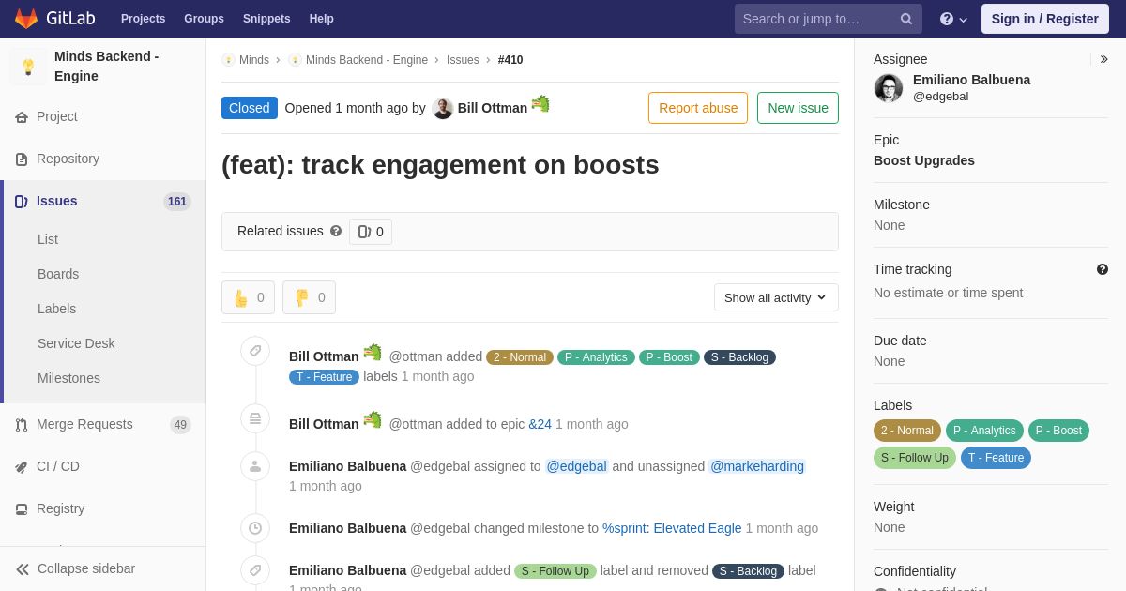Open the top bar Help menu item

322,19
